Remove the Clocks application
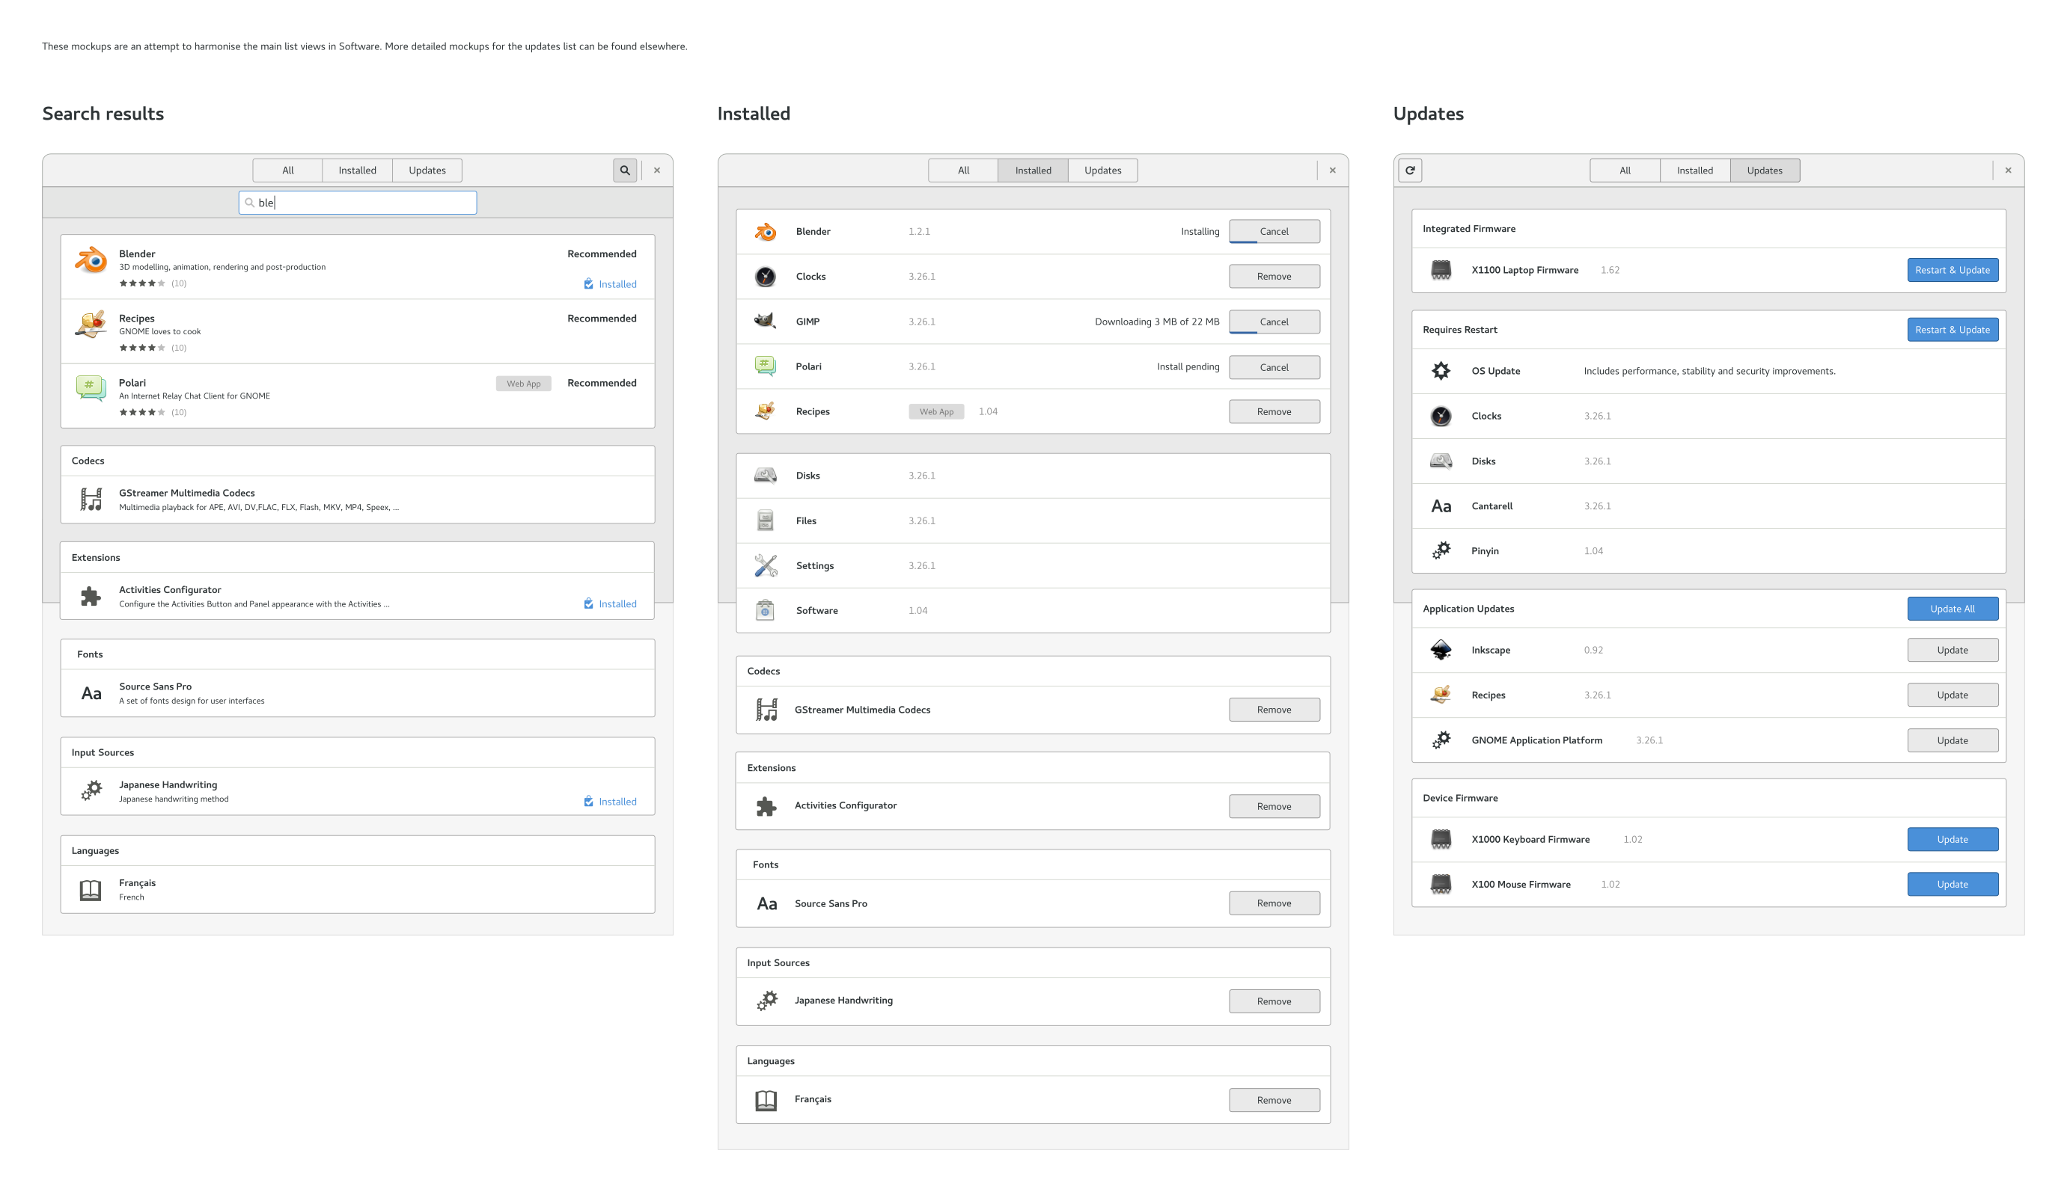 pyautogui.click(x=1273, y=277)
